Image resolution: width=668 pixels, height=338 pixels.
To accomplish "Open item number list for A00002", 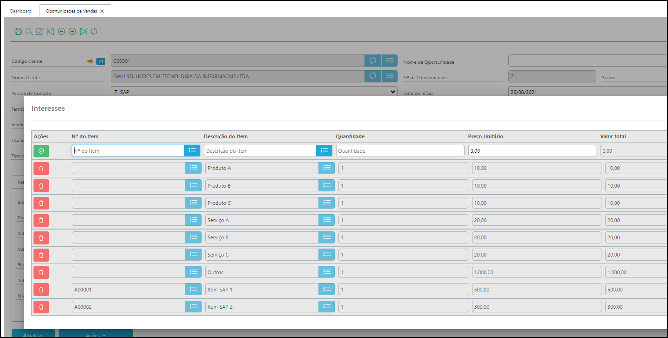I will [x=194, y=307].
